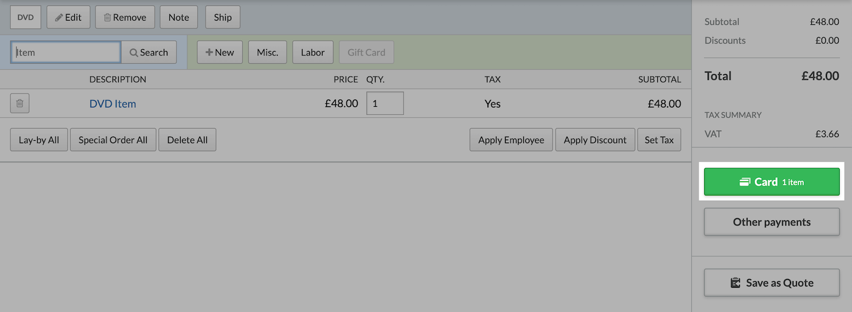The height and width of the screenshot is (312, 852).
Task: Click the trash icon beside DVD Item
Action: (19, 104)
